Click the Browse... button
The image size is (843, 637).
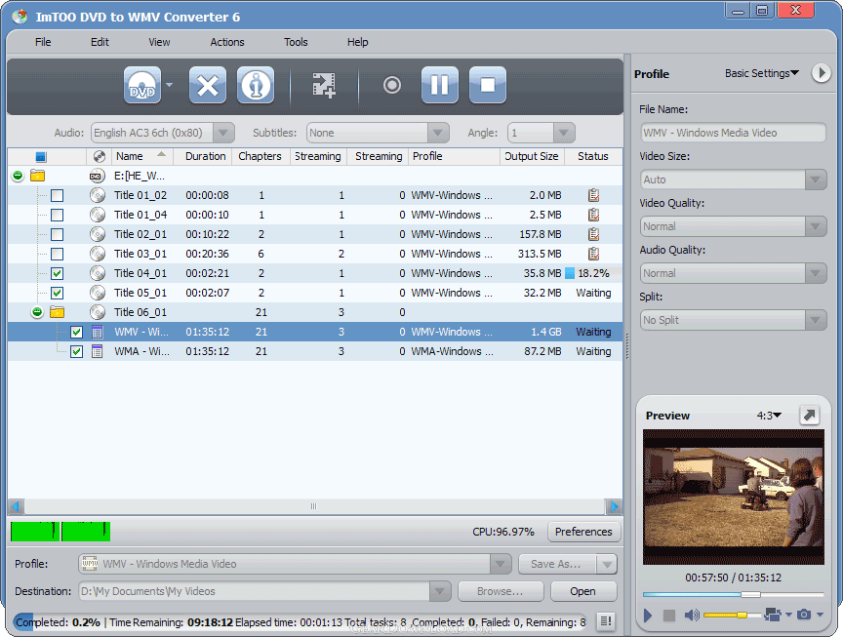tap(500, 591)
